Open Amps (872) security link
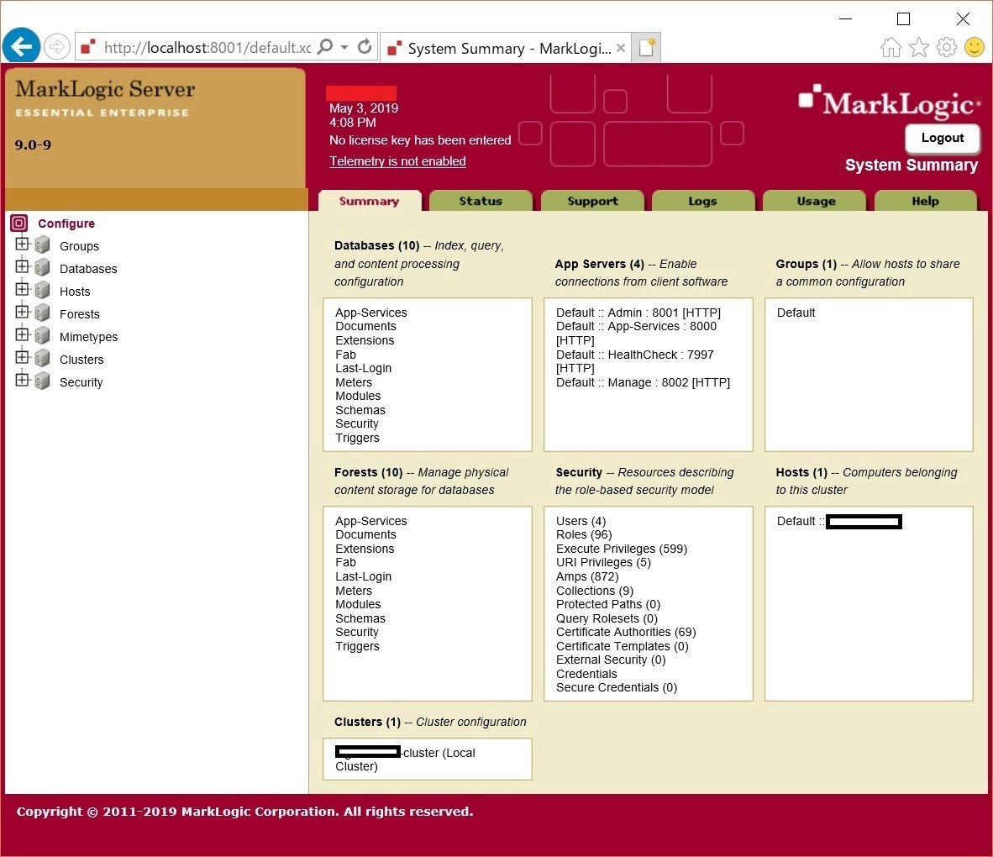This screenshot has height=857, width=993. point(587,576)
